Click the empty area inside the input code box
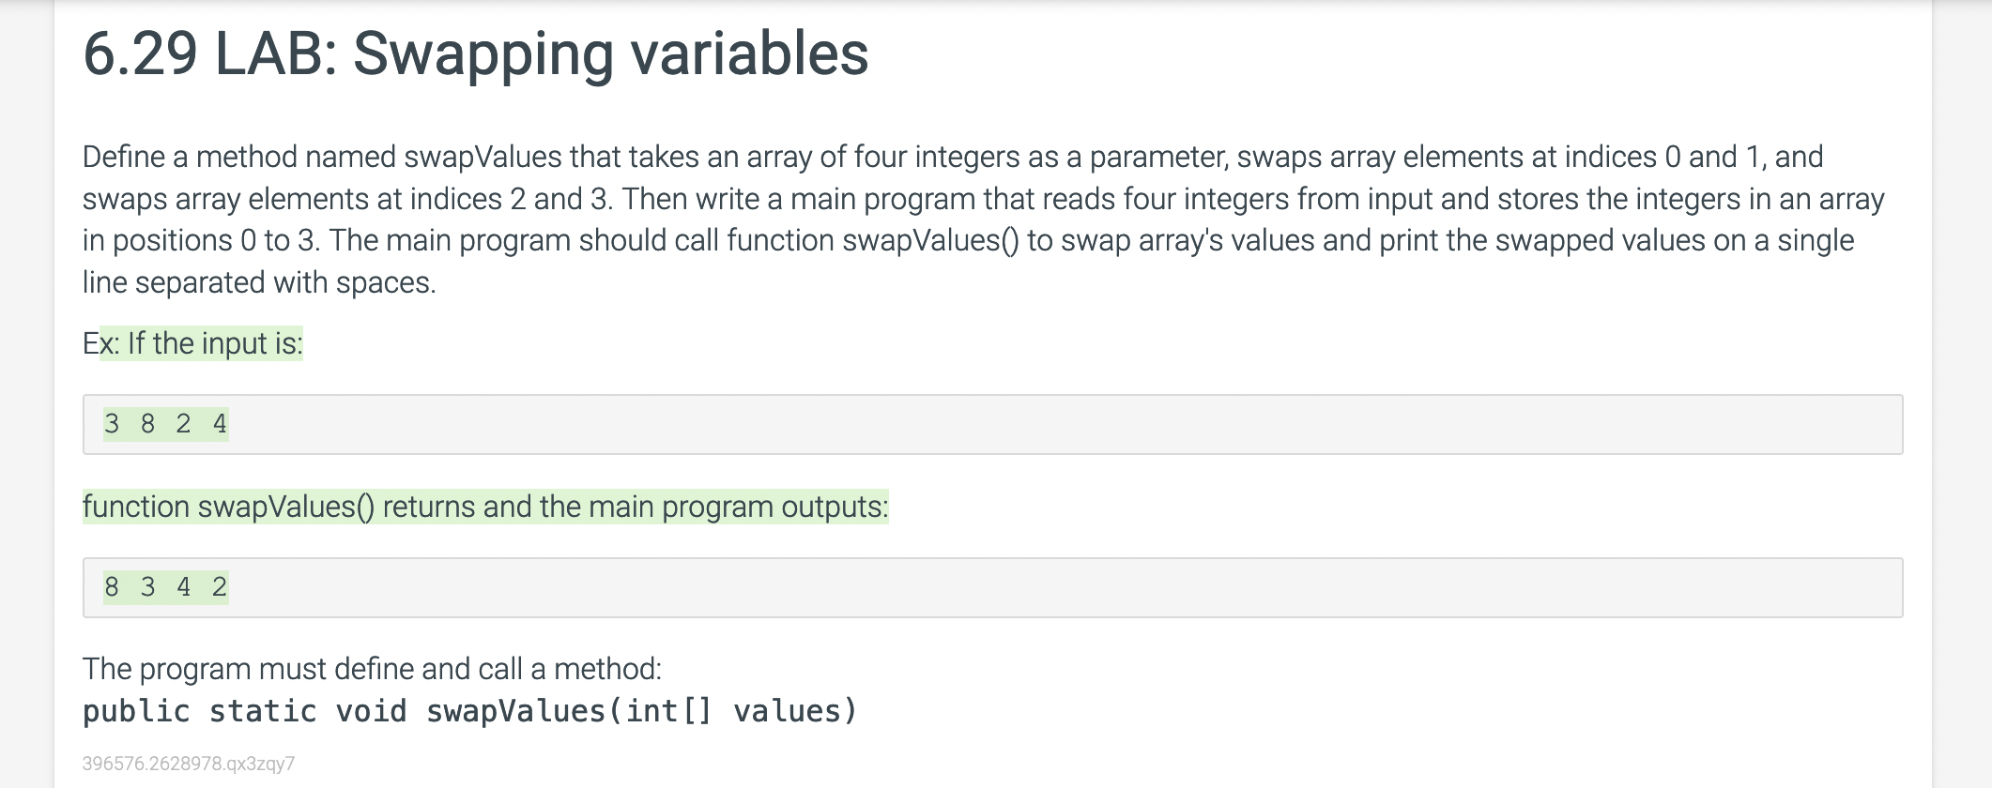 point(1061,425)
